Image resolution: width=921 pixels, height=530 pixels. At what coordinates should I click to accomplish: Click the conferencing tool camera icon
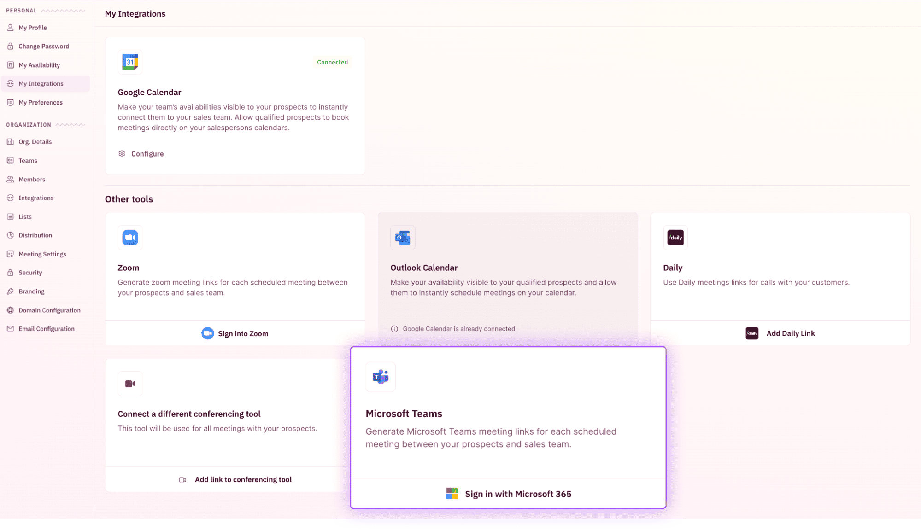click(129, 383)
